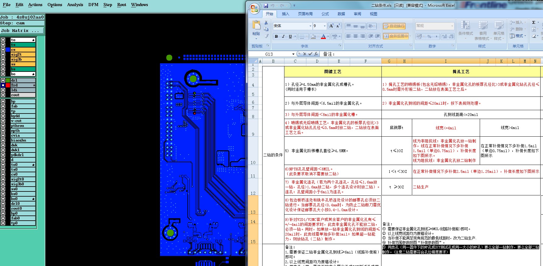Image resolution: width=543 pixels, height=266 pixels.
Task: Align text left in cell
Action: [x=349, y=36]
